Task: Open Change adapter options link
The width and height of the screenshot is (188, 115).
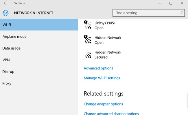Action: [103, 104]
